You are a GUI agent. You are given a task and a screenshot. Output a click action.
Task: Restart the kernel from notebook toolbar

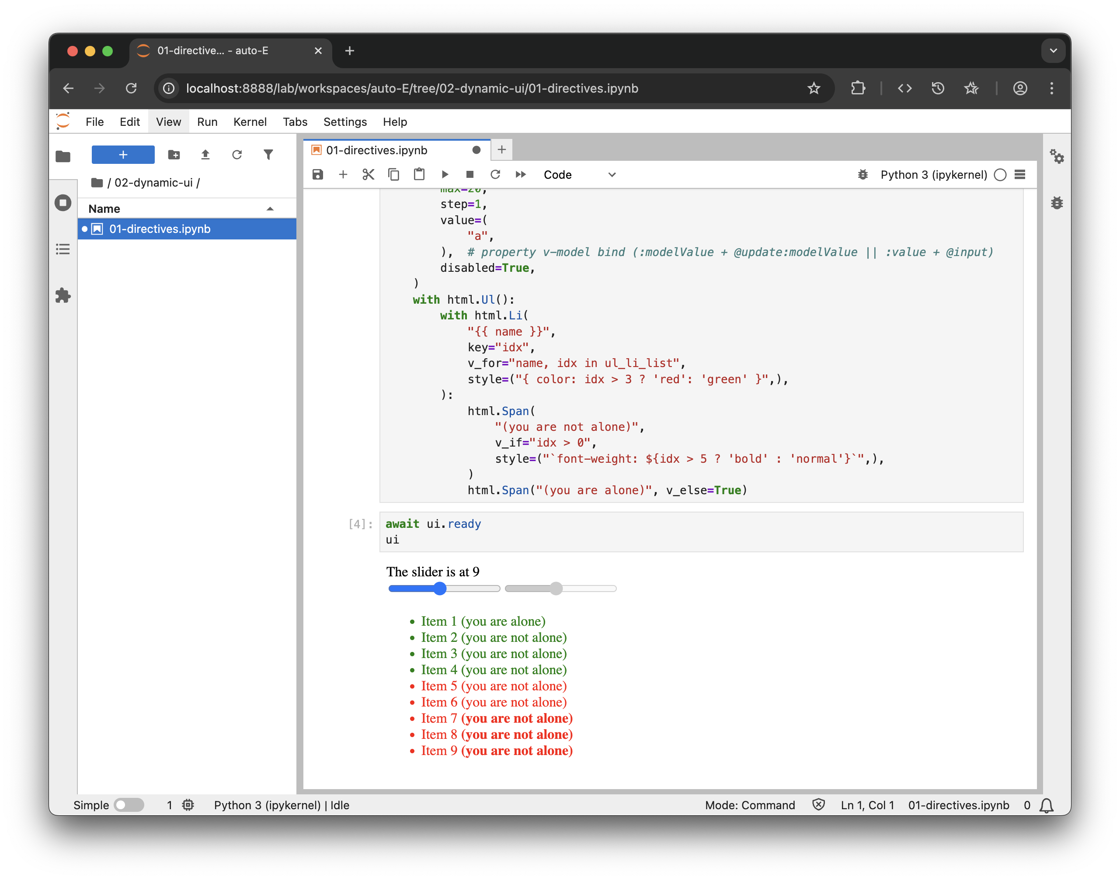click(x=495, y=175)
